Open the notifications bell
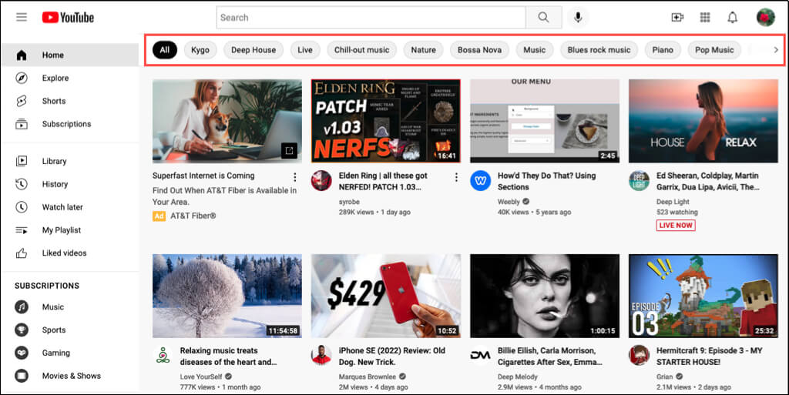789x395 pixels. (x=732, y=18)
